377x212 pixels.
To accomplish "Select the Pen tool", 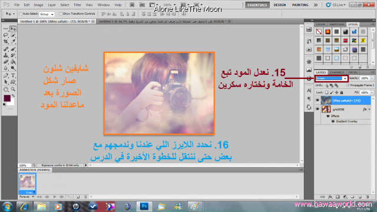I will point(6,76).
